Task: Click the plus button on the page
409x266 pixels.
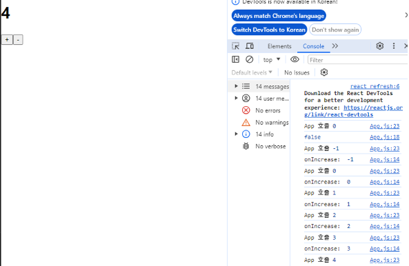Action: [7, 40]
